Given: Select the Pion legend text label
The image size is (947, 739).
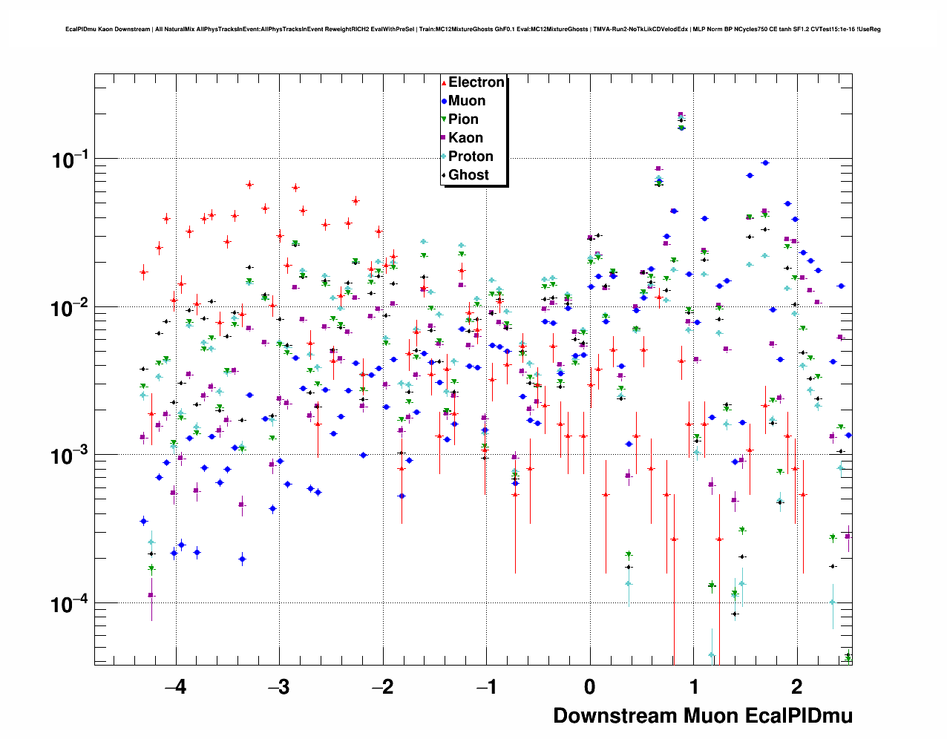Looking at the screenshot, I should pos(463,119).
